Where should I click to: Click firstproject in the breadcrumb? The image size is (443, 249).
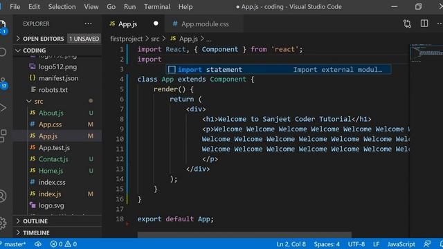pos(126,39)
